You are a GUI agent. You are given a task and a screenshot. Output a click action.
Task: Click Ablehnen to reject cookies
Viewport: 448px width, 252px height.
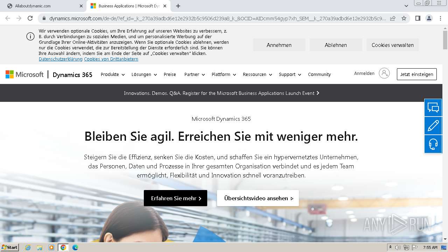pyautogui.click(x=336, y=45)
